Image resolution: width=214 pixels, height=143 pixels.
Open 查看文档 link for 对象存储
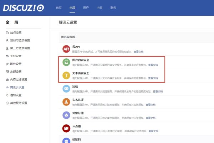151,118
